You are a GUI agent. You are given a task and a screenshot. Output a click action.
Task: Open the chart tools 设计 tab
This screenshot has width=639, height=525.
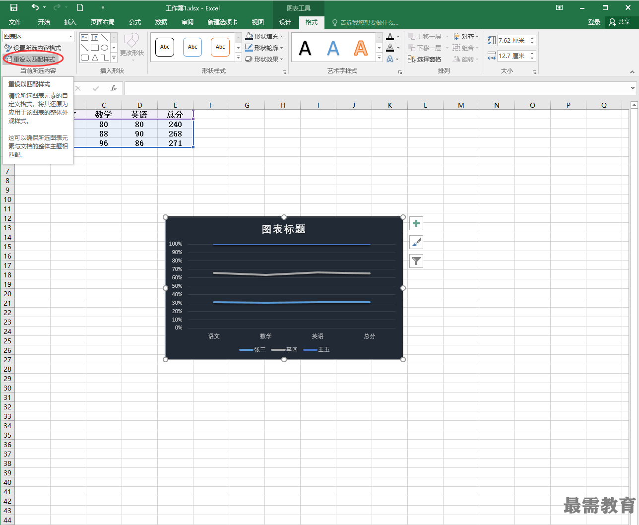pyautogui.click(x=285, y=22)
